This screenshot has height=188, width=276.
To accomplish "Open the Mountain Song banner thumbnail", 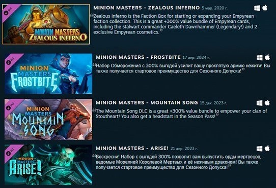I will point(48,119).
